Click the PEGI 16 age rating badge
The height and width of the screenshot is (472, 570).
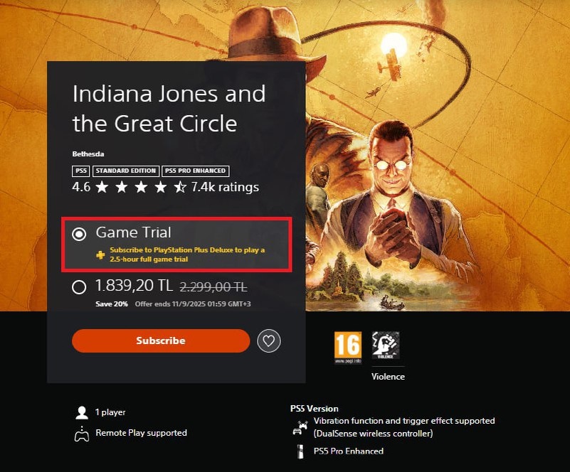[x=348, y=348]
